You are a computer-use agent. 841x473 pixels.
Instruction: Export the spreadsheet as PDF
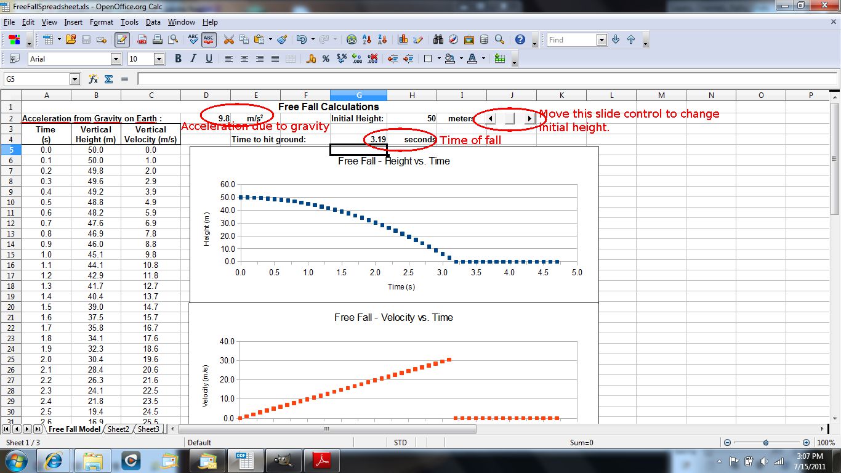143,39
